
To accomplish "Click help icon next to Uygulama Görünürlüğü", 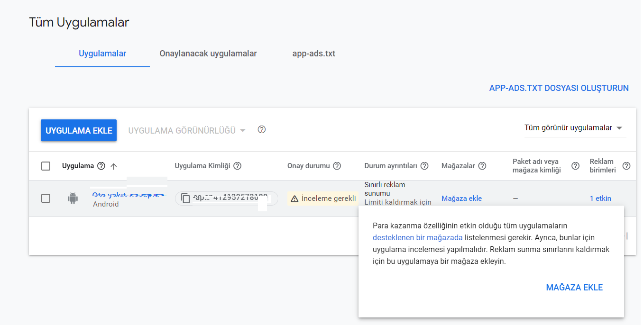I will 262,130.
